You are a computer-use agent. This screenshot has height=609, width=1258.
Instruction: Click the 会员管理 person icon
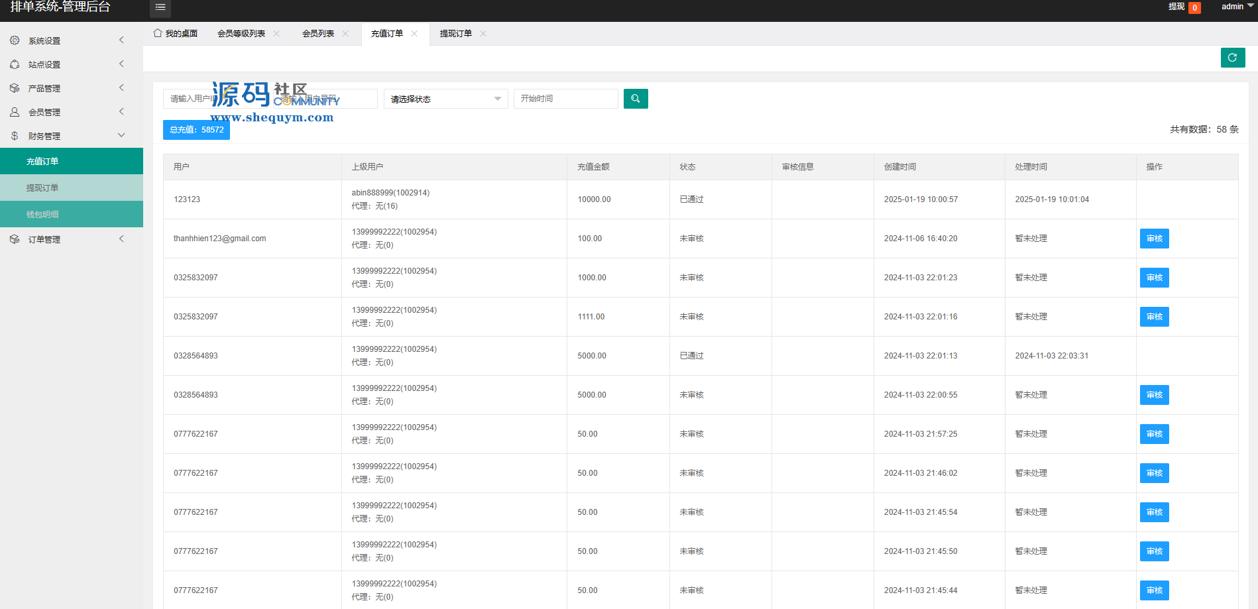coord(15,112)
